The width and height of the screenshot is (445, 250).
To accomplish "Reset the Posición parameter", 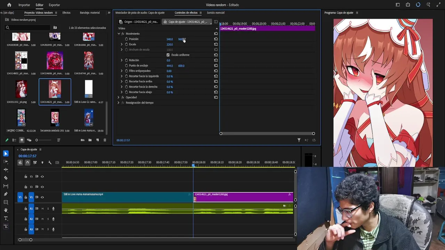I will (216, 39).
